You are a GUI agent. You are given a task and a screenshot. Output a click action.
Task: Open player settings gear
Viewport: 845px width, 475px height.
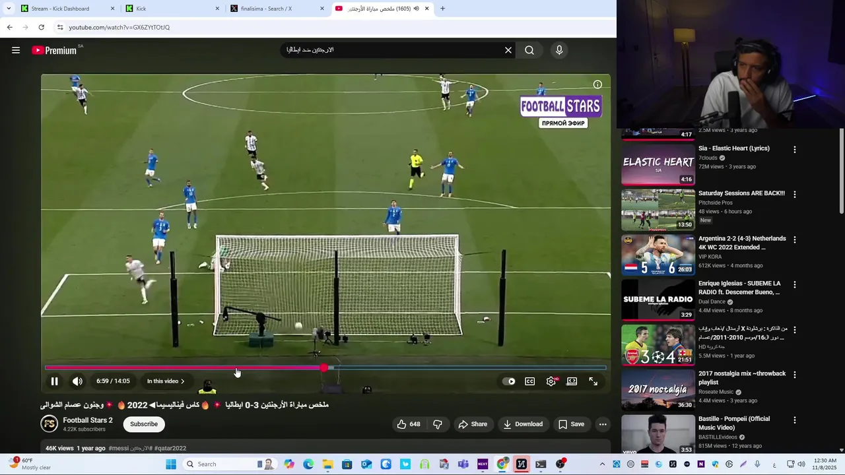tap(551, 381)
